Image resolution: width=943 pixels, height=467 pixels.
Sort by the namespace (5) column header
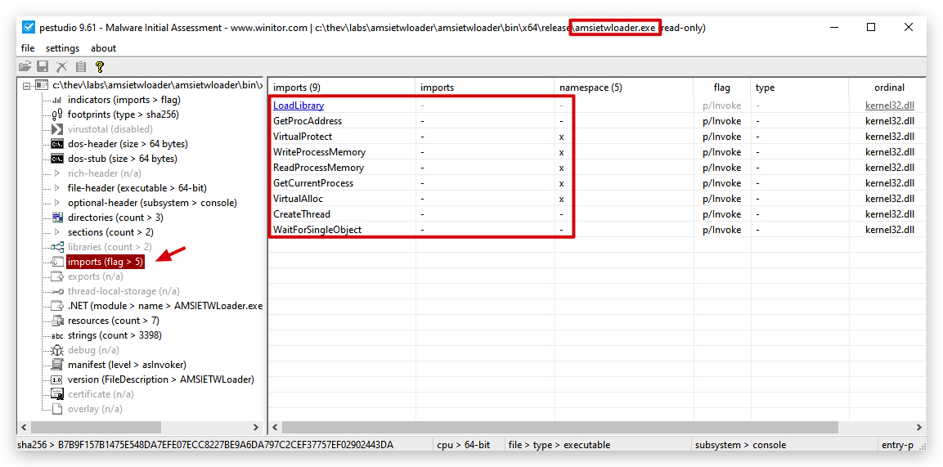tap(624, 88)
